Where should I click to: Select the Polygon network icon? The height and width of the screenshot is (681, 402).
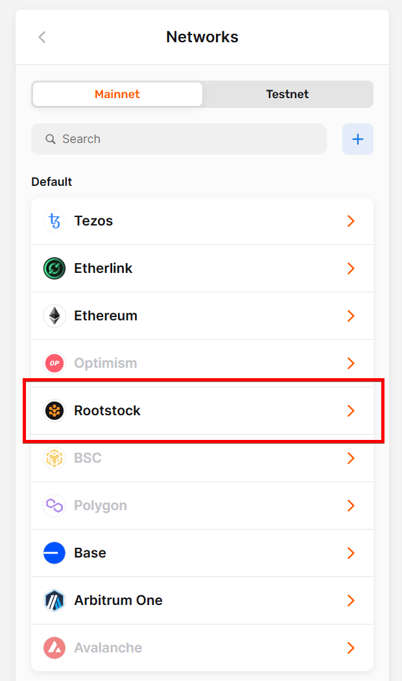[x=54, y=506]
